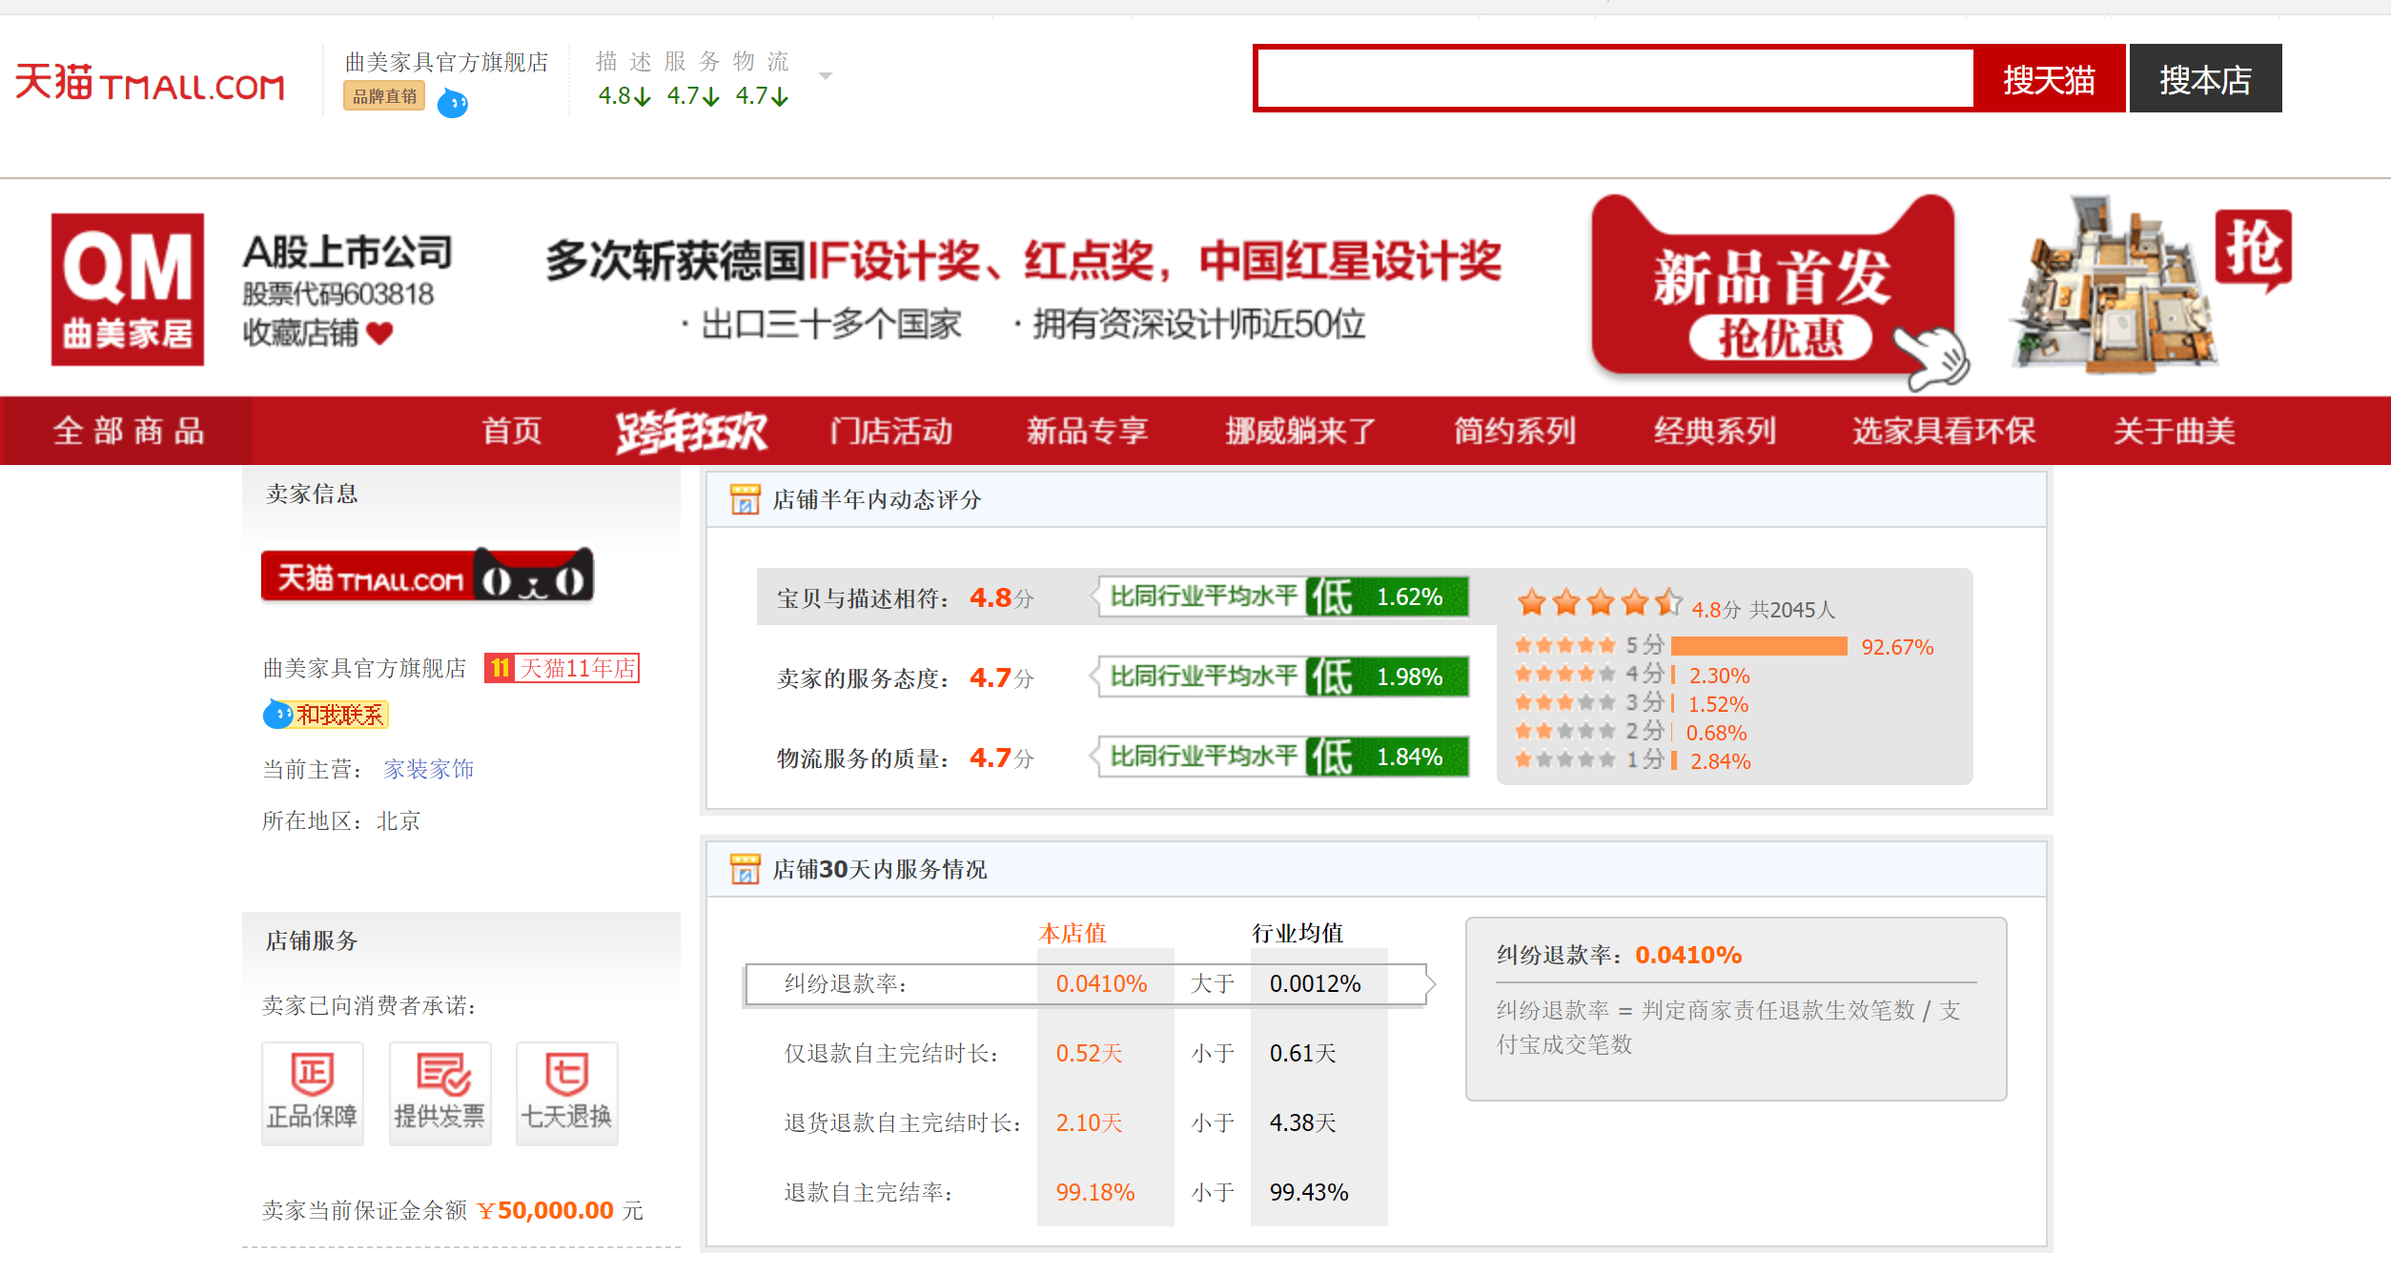Viewport: 2391px width, 1273px height.
Task: Click the five-star 4.8分 rating stars
Action: (x=1599, y=602)
